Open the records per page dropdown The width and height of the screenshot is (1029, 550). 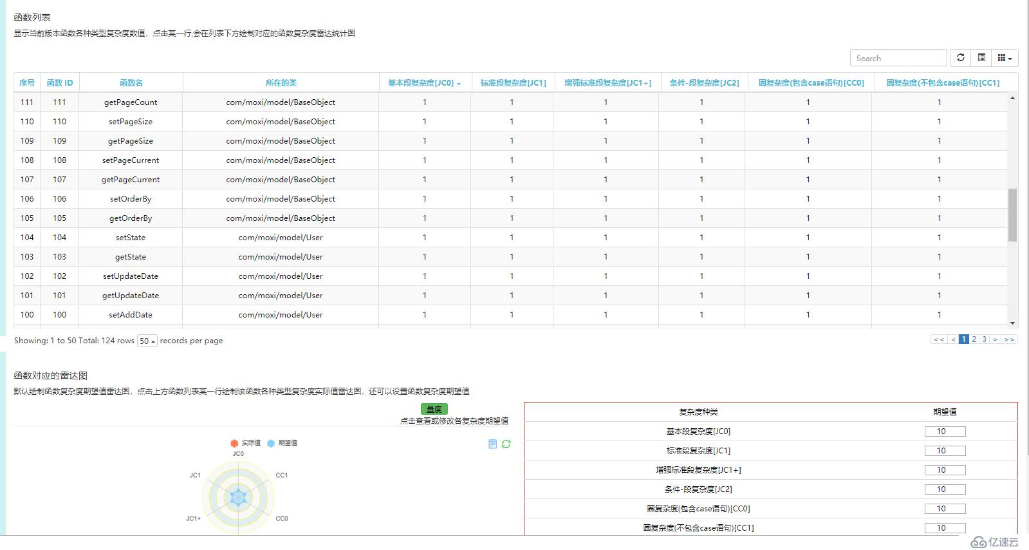point(147,341)
